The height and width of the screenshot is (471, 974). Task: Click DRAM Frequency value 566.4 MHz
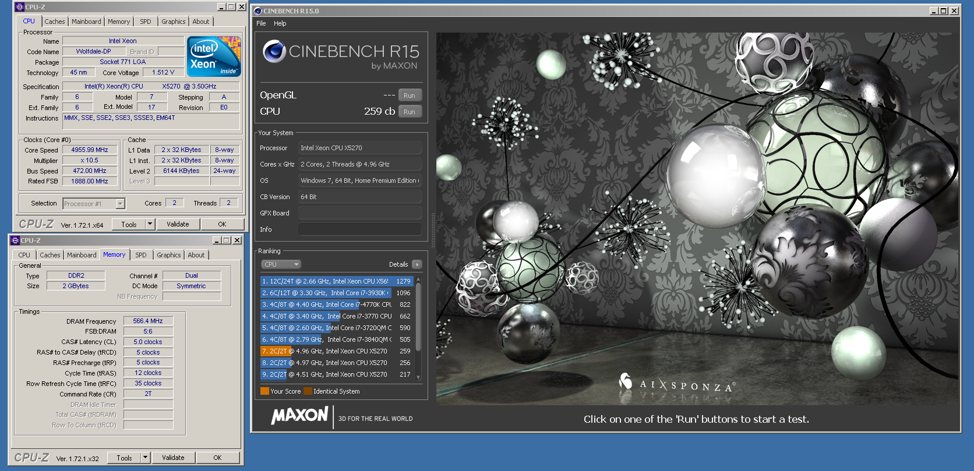coord(148,321)
